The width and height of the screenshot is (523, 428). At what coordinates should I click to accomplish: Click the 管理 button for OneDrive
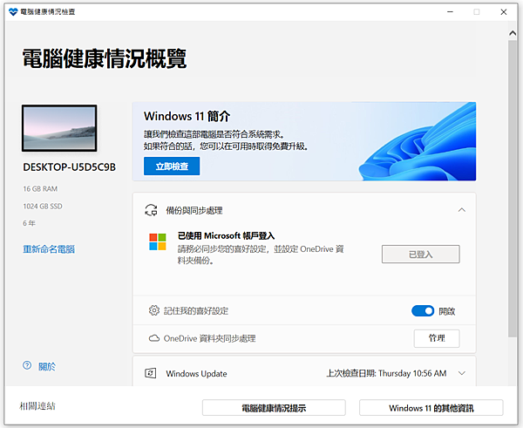(437, 338)
